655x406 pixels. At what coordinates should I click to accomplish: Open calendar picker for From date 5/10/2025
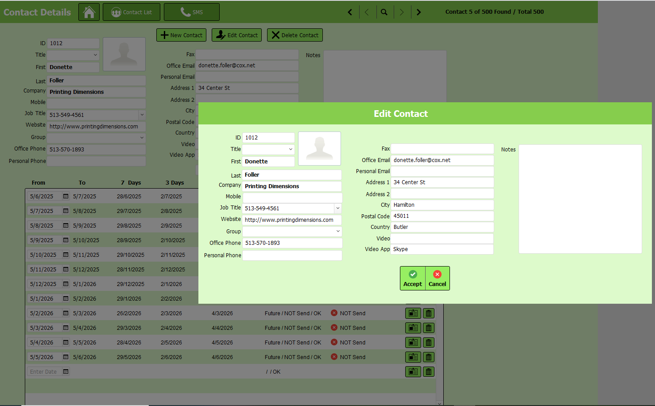click(x=66, y=255)
